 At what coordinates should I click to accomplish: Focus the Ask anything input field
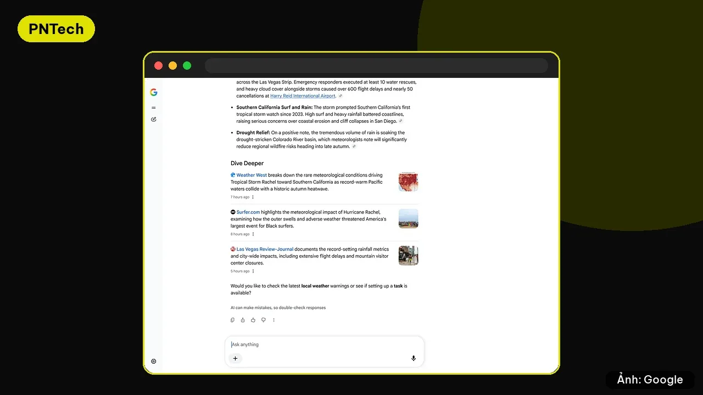click(x=324, y=345)
